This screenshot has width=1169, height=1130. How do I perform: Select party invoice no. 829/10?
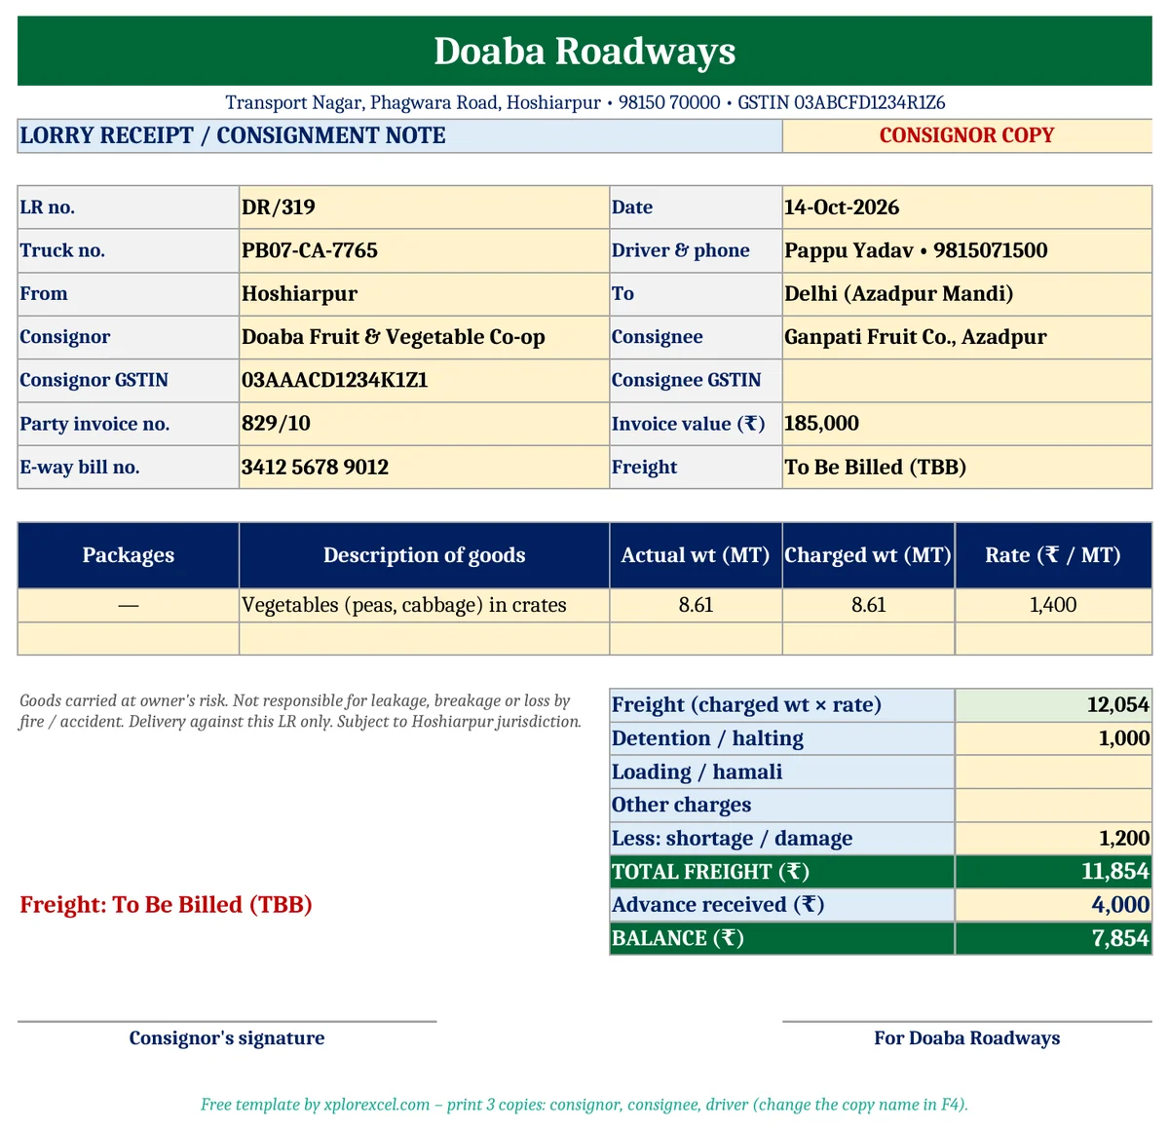424,424
